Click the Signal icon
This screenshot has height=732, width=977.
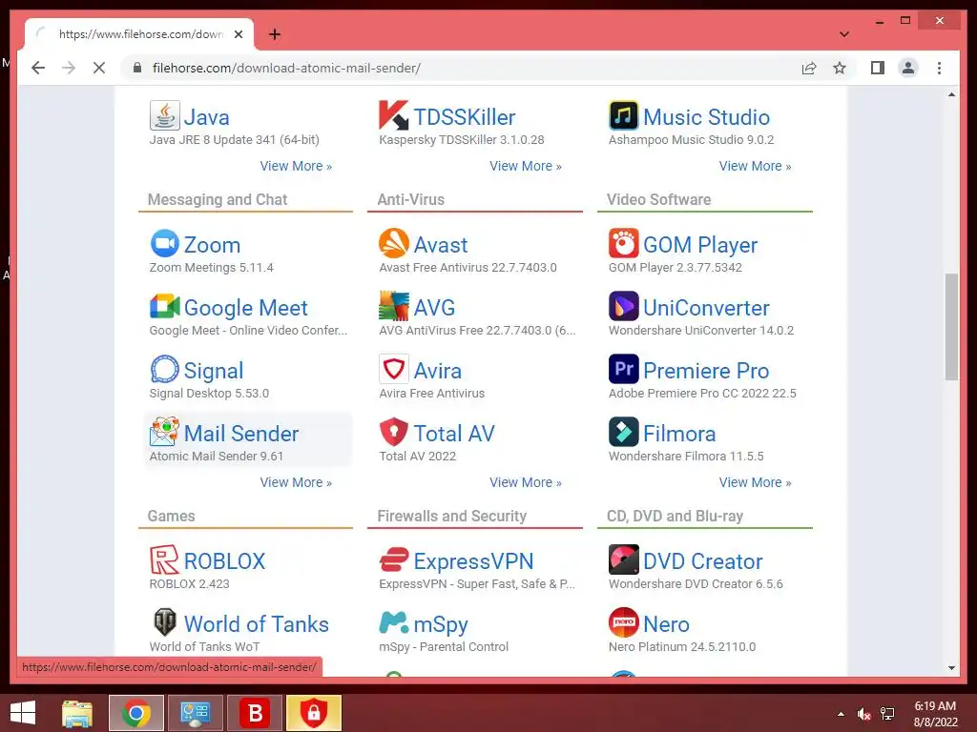click(164, 369)
